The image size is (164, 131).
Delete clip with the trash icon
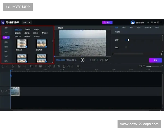pyautogui.click(x=13, y=66)
